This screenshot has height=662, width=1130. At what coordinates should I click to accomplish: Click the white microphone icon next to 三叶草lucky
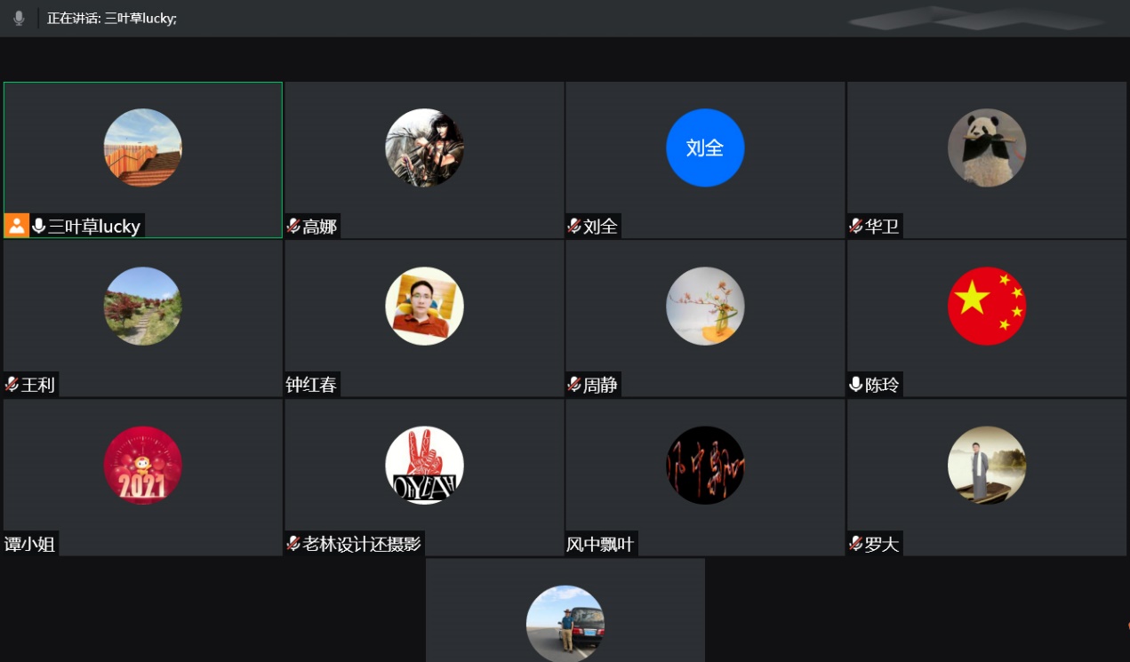pyautogui.click(x=38, y=226)
